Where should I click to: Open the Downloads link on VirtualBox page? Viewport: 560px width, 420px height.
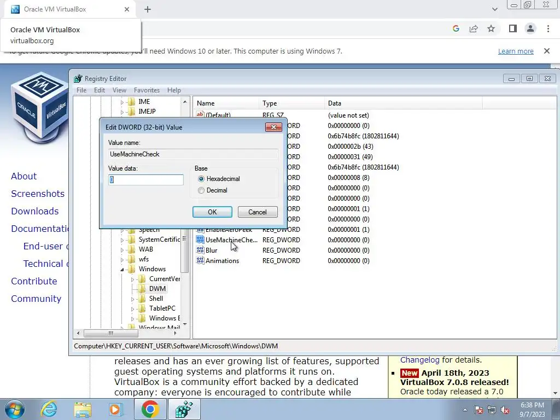point(34,211)
